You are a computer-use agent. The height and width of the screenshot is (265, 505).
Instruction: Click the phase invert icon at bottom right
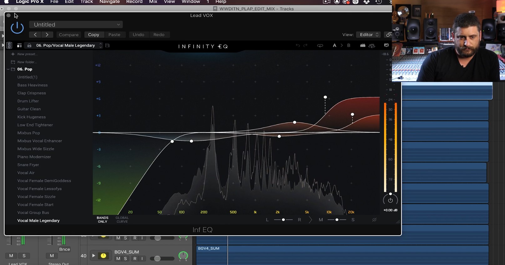click(374, 220)
